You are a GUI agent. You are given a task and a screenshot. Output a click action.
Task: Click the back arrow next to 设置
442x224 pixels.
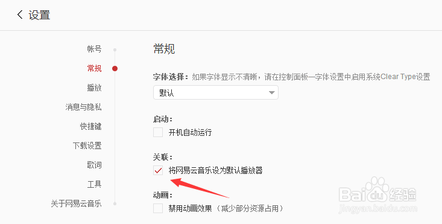[19, 14]
